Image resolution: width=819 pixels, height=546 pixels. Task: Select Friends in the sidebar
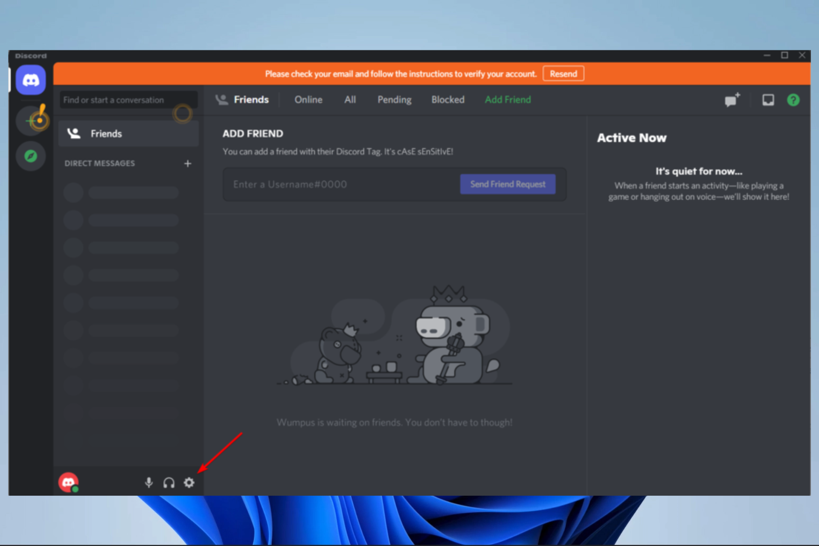point(128,134)
